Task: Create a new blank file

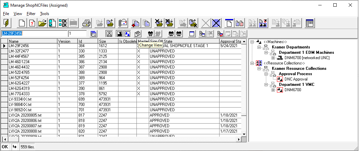Action: (22, 23)
